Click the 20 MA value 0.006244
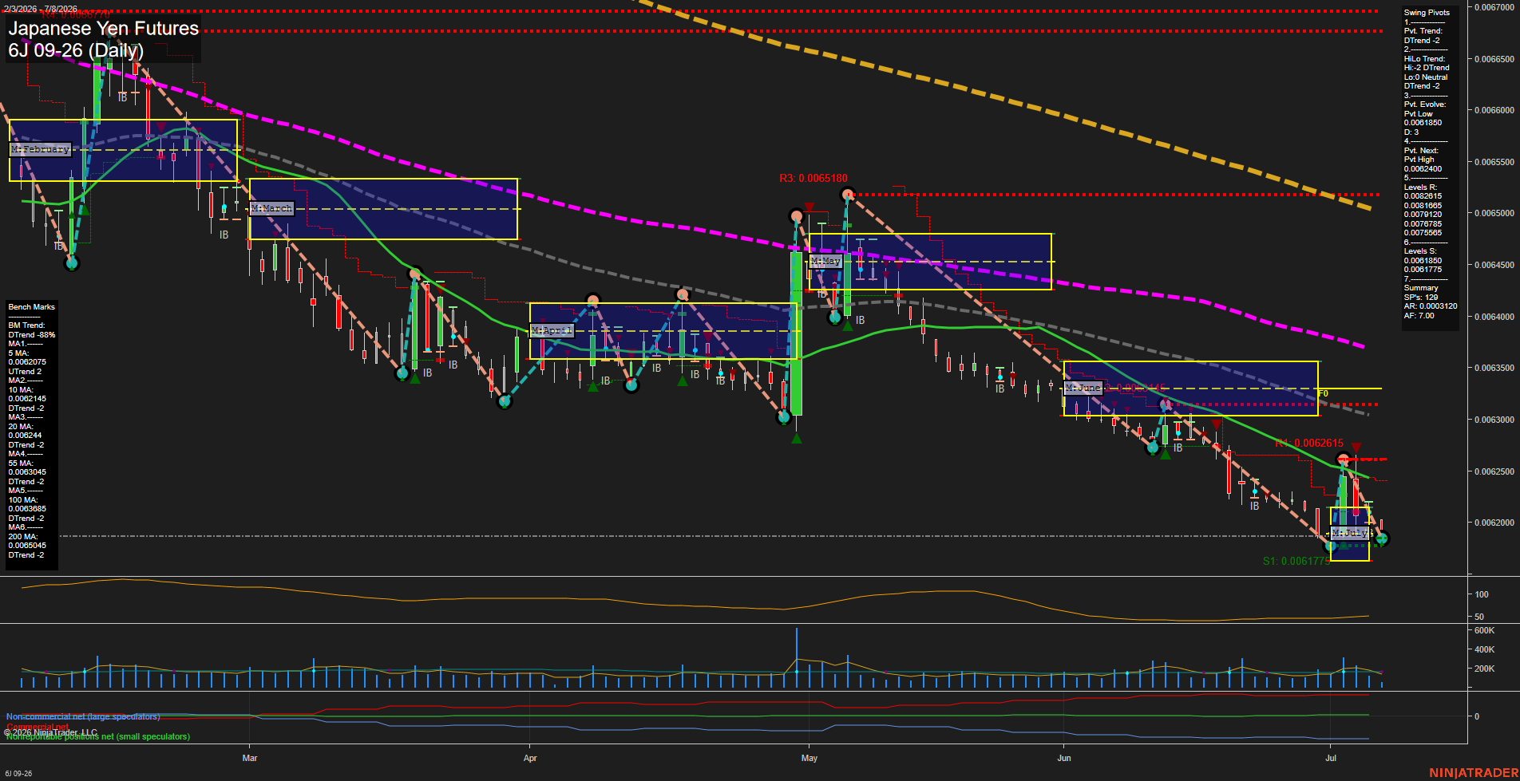This screenshot has height=781, width=1520. tap(25, 436)
